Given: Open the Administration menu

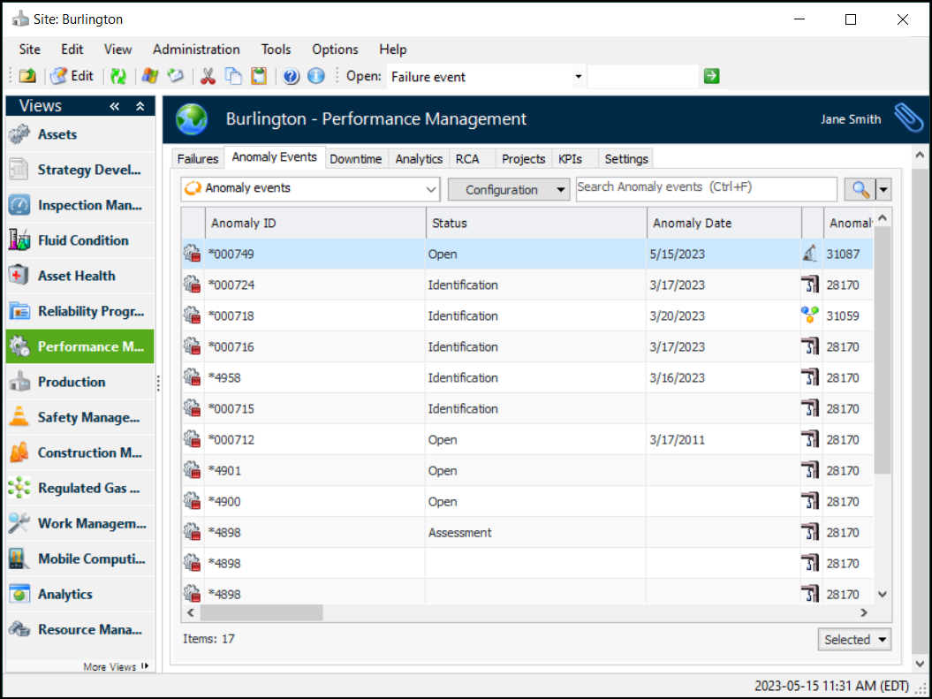Looking at the screenshot, I should (196, 49).
